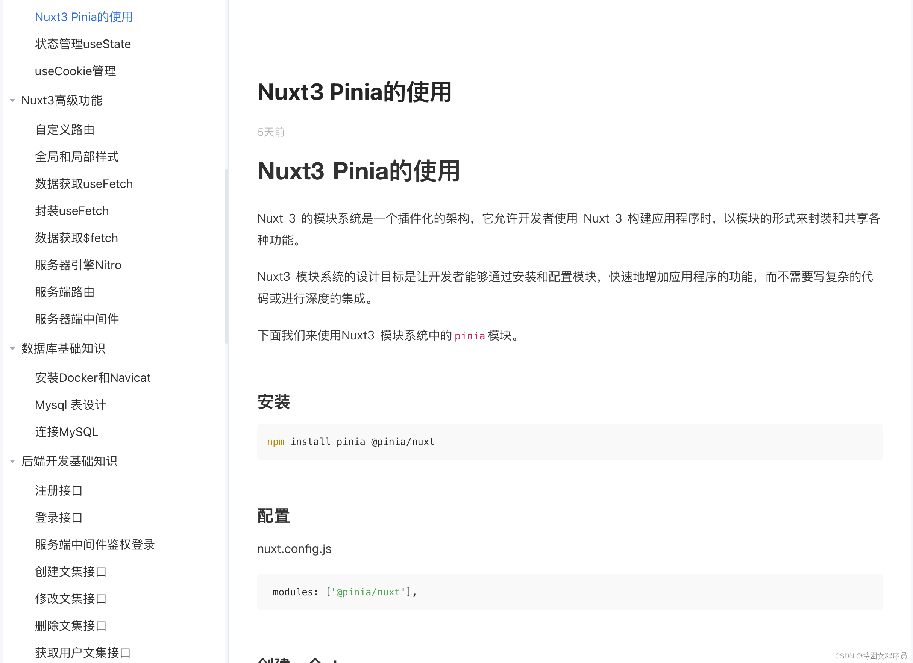The image size is (913, 663).
Task: Collapse the 后端开发基础知识 section arrow
Action: pyautogui.click(x=12, y=461)
